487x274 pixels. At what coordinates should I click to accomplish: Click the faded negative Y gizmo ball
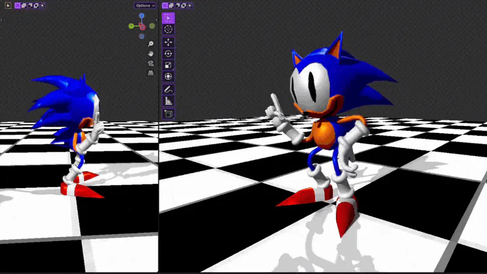[x=152, y=26]
